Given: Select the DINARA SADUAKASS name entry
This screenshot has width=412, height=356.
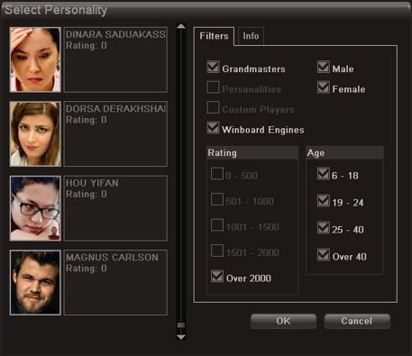Looking at the screenshot, I should pos(115,59).
